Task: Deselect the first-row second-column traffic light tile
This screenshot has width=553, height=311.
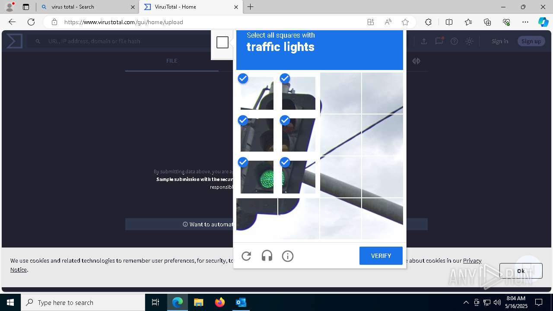Action: pos(299,93)
